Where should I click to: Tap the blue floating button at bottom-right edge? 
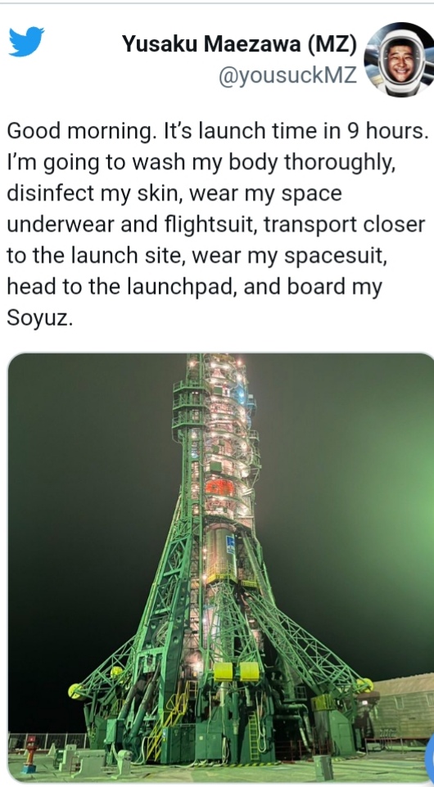pyautogui.click(x=429, y=757)
